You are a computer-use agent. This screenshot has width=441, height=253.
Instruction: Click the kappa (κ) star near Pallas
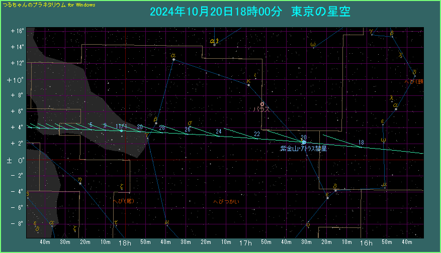248,85
